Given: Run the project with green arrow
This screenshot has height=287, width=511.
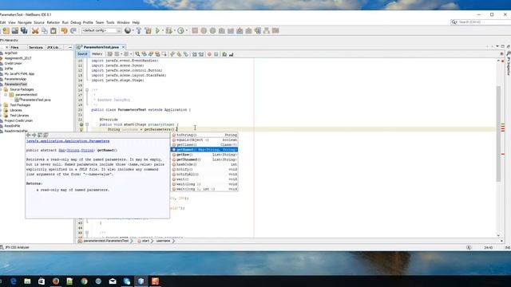Looking at the screenshot, I should tap(158, 30).
